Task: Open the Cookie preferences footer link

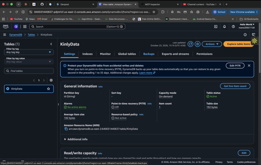Action: click(x=246, y=162)
